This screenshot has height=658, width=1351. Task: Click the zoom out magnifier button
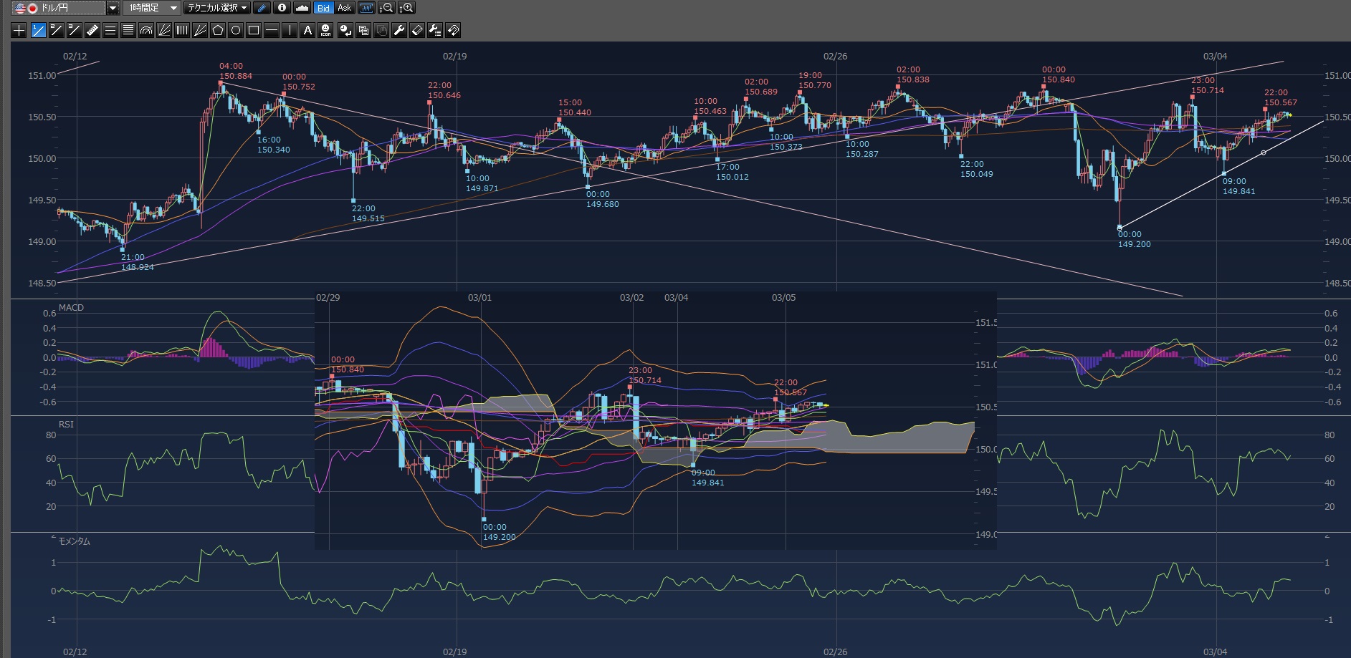coord(386,8)
